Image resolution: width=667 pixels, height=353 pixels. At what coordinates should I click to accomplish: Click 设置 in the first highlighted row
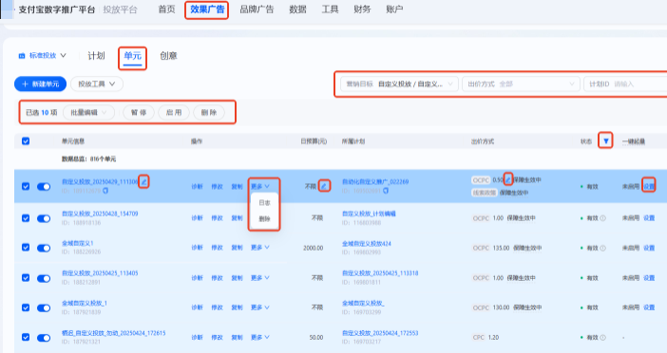(x=649, y=187)
